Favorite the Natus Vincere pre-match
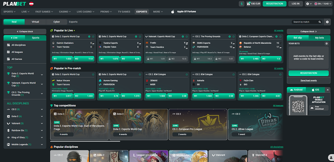This screenshot has width=334, height=162. point(93,74)
